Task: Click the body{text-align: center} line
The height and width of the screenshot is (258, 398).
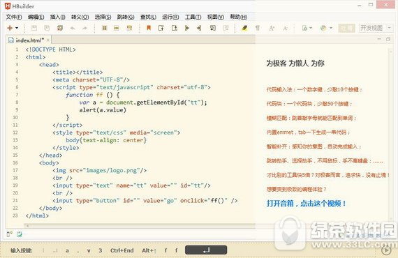Action: [x=106, y=140]
